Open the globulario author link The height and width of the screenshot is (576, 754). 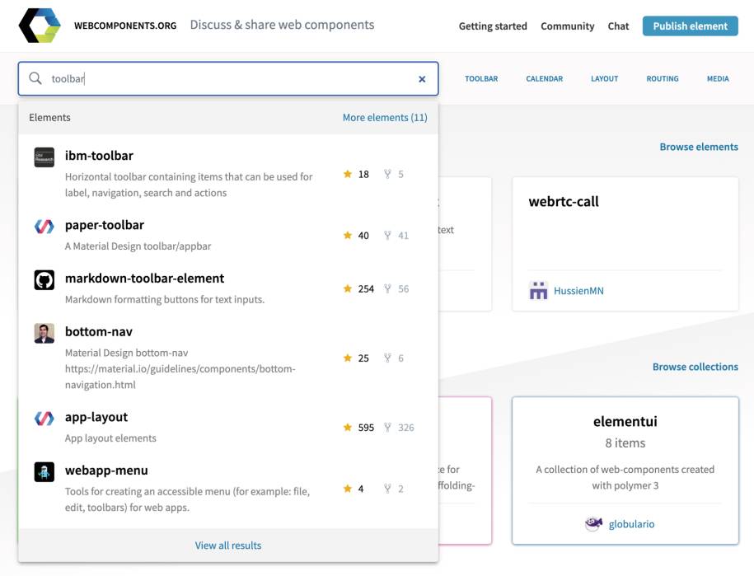click(631, 523)
